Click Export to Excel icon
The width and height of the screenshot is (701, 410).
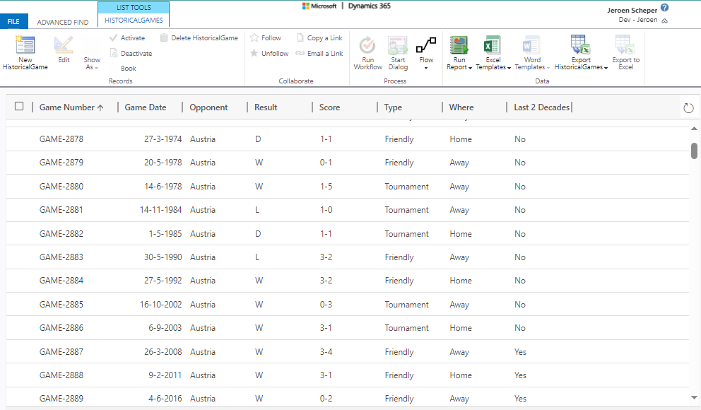625,45
